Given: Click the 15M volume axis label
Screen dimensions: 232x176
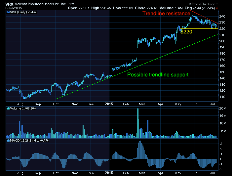Looking at the screenshot, I should click(223, 116).
